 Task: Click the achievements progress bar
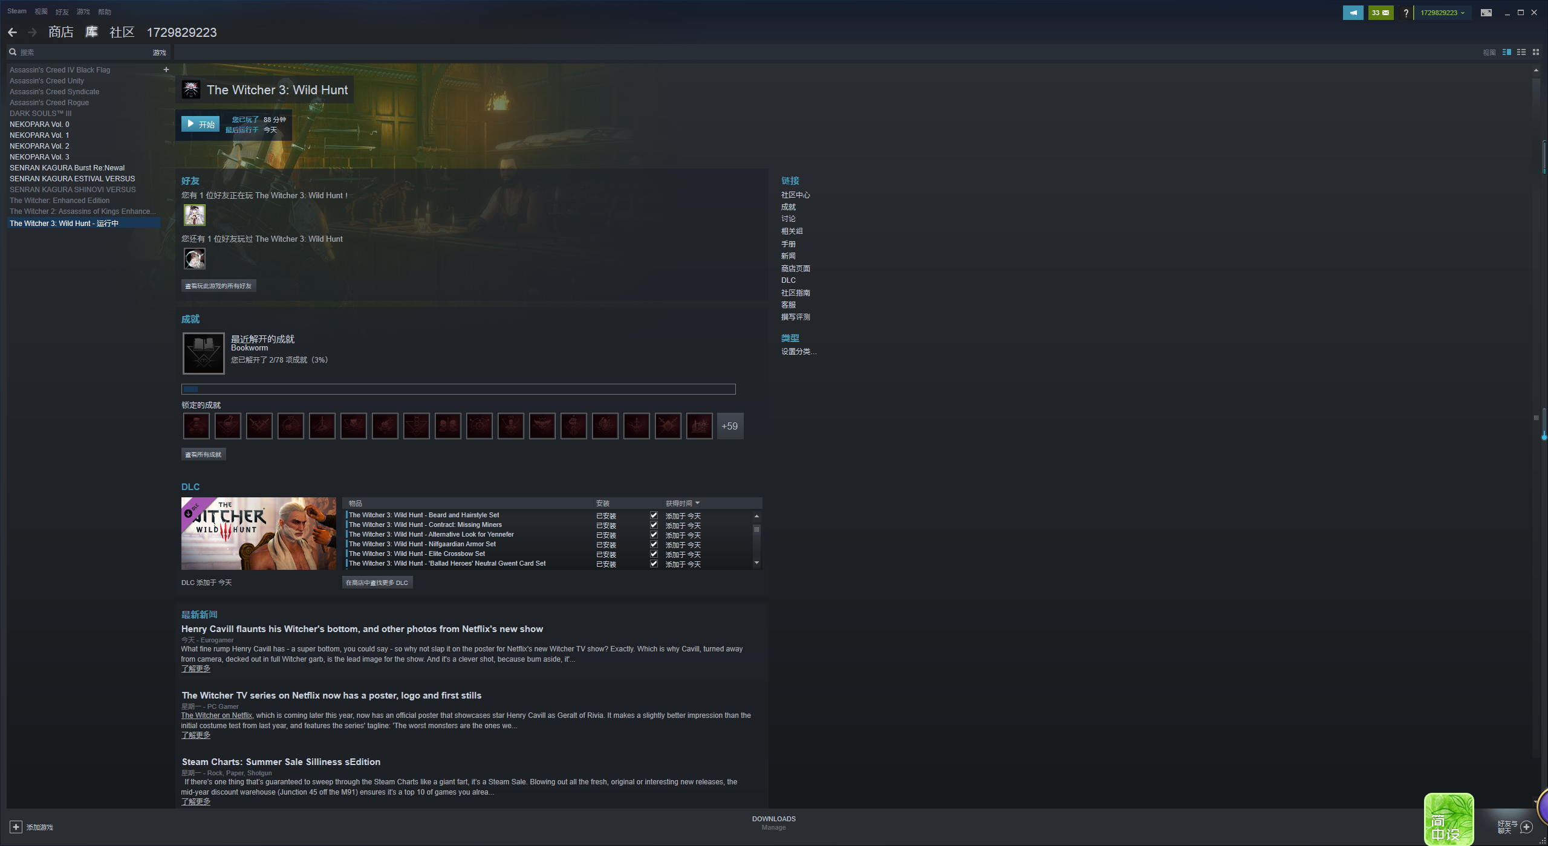click(x=458, y=389)
